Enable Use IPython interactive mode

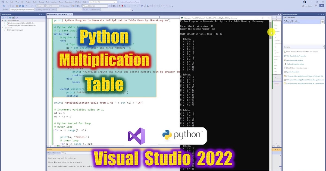[285, 68]
